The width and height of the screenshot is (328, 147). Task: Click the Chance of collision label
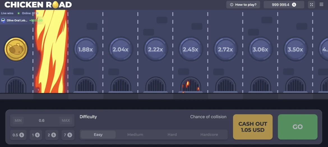point(208,117)
